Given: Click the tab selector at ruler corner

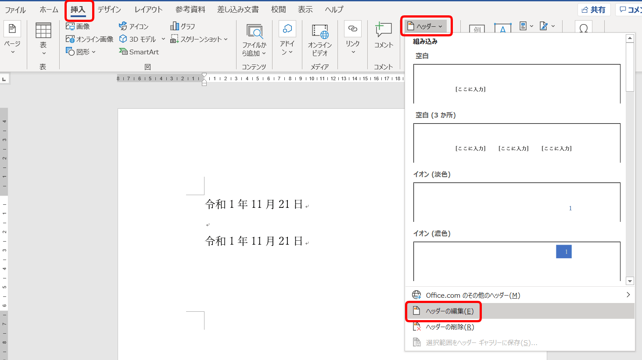Looking at the screenshot, I should (4, 79).
